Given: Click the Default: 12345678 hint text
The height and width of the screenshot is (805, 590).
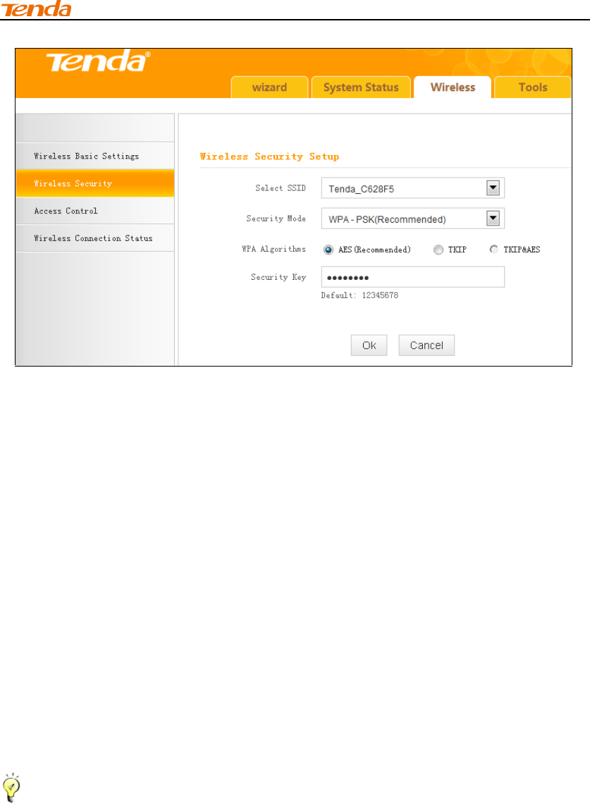Looking at the screenshot, I should coord(359,295).
